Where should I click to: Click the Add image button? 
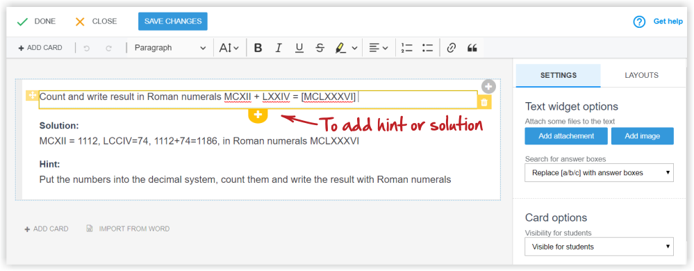642,136
